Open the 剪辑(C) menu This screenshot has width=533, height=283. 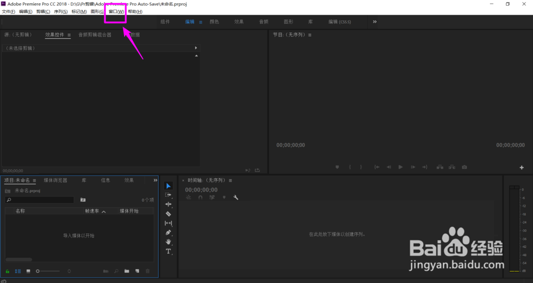[43, 12]
